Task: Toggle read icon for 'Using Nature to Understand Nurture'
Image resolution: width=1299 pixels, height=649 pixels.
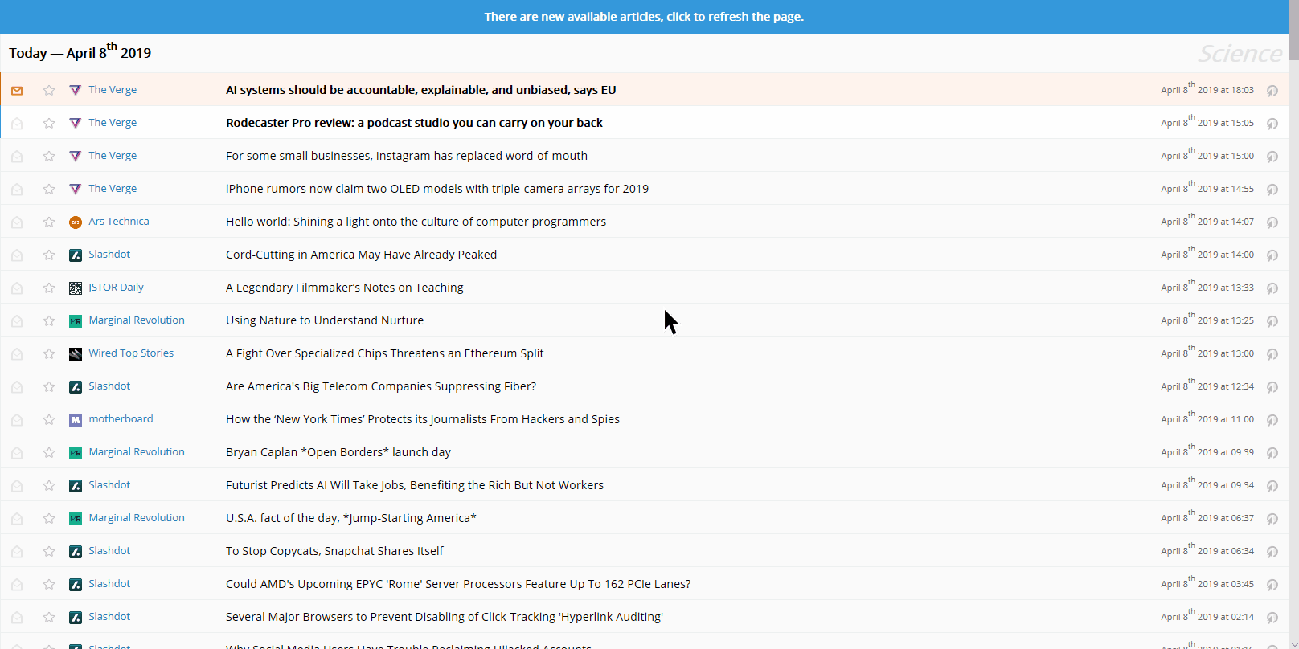Action: (x=17, y=321)
